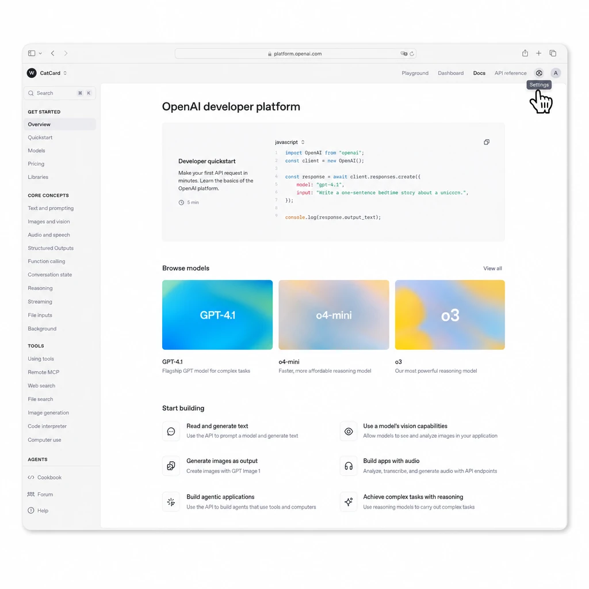
Task: Open the Quickstart sidebar item
Action: pyautogui.click(x=40, y=137)
